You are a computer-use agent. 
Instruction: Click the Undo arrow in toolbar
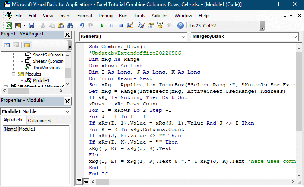tap(82, 25)
